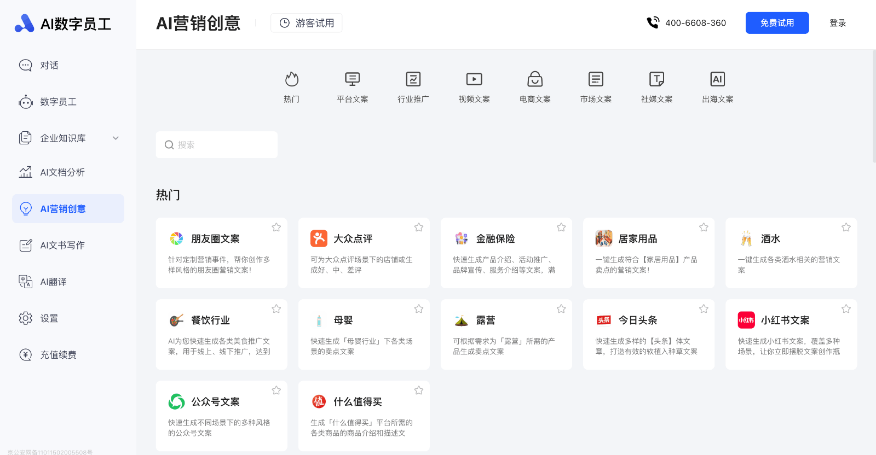
Task: Click the AI翻译 sidebar icon
Action: coord(25,282)
